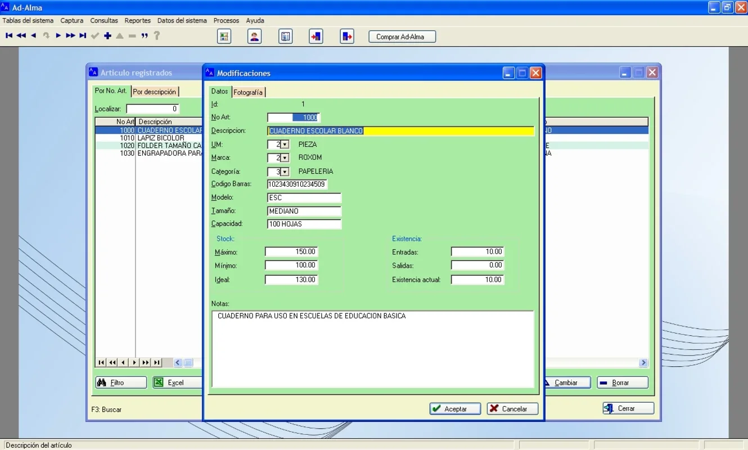748x450 pixels.
Task: Open the Procesos menu
Action: 227,20
